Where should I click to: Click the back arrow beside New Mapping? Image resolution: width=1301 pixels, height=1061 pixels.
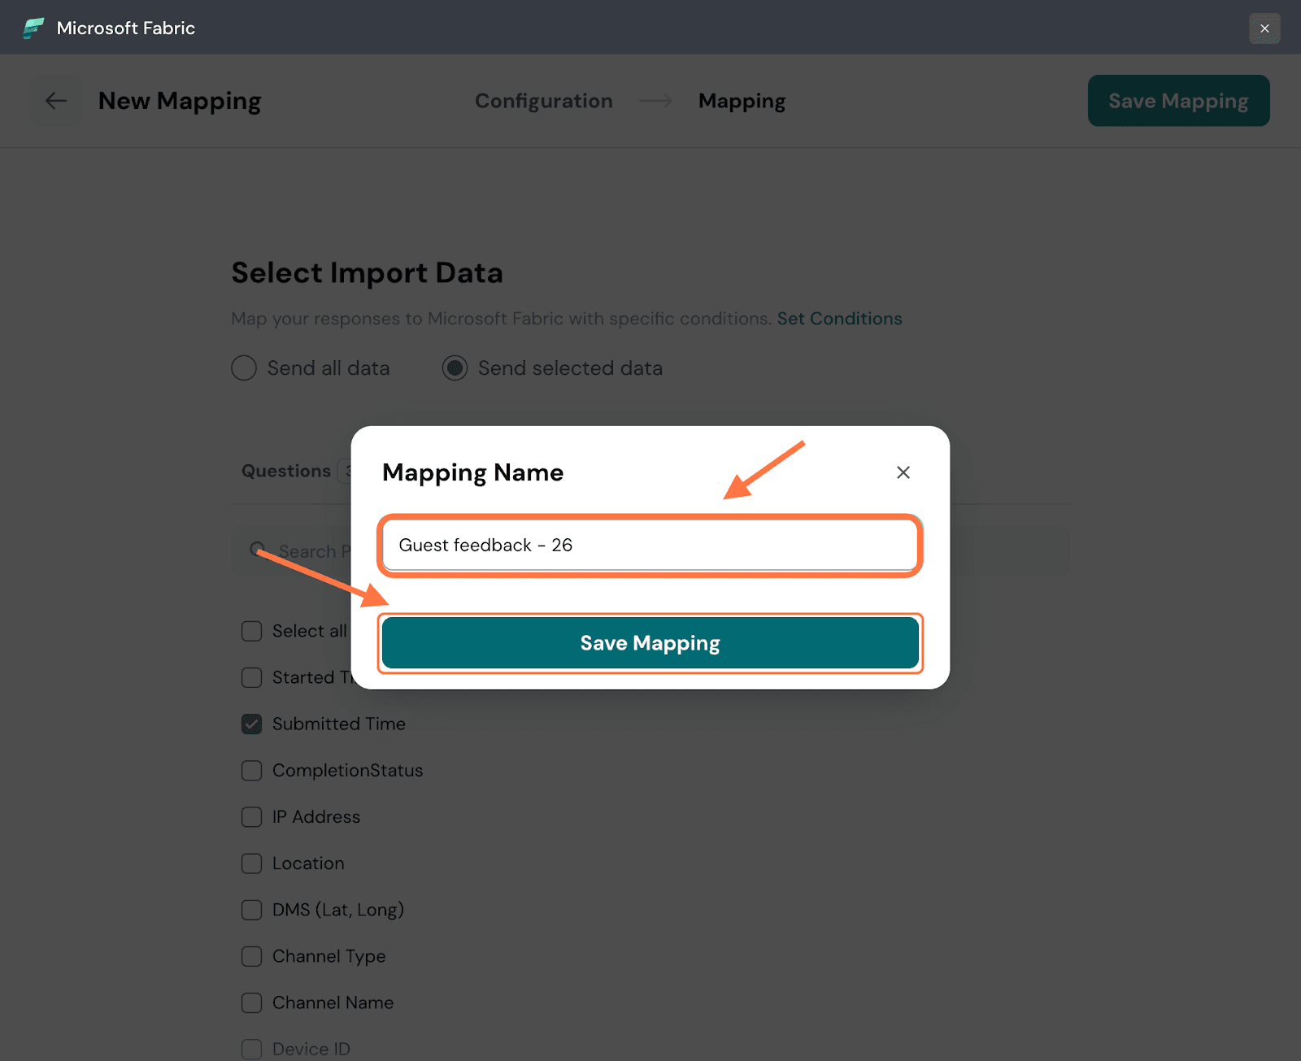coord(56,101)
